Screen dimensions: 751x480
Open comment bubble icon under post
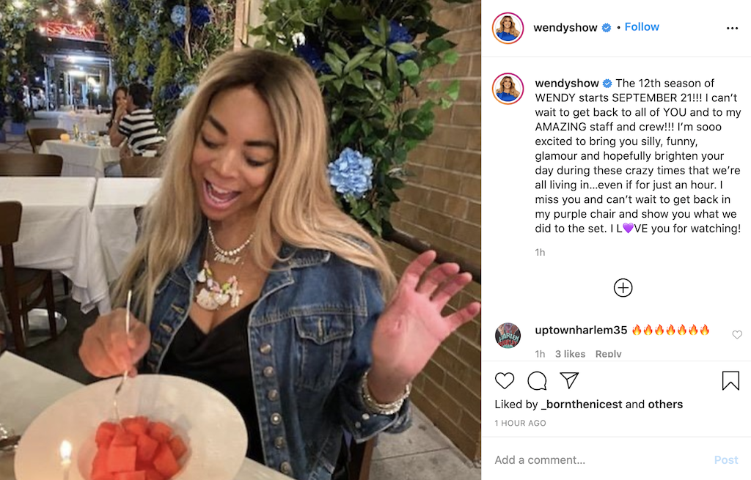[537, 380]
